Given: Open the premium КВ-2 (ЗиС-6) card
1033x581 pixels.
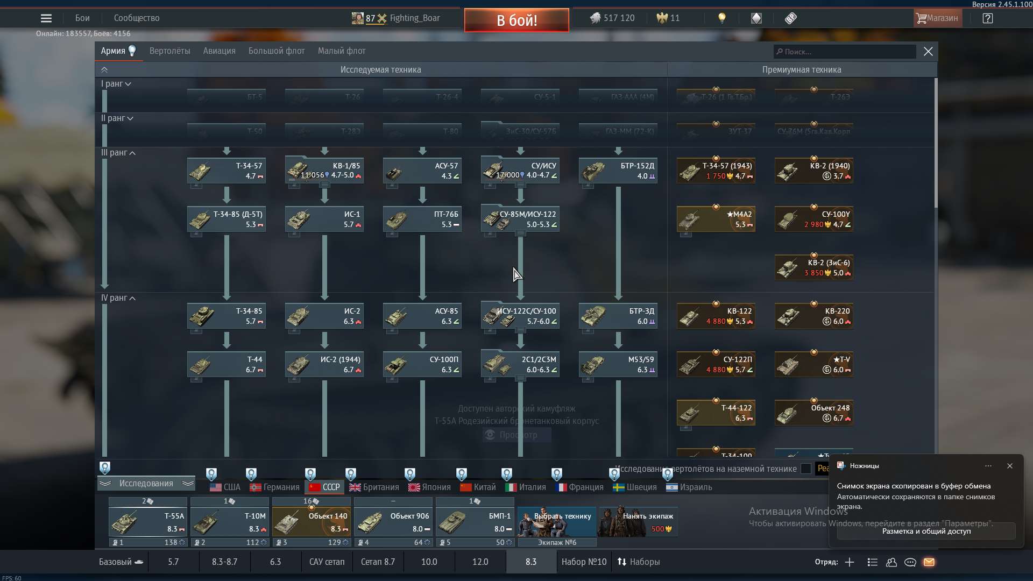Looking at the screenshot, I should point(814,268).
